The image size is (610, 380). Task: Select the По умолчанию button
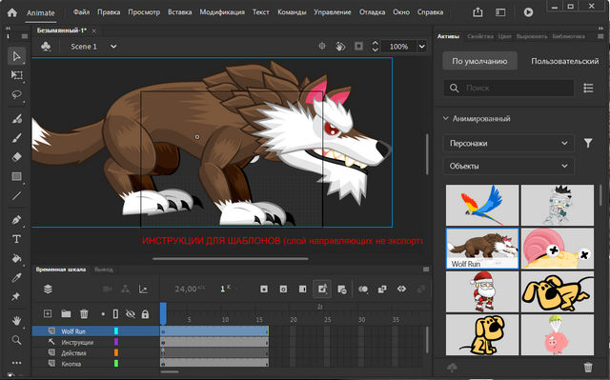[479, 61]
